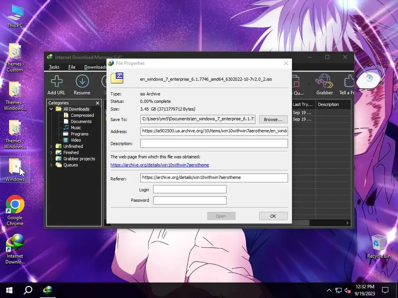Click the Tell a Friend thumbs-up icon

click(x=349, y=81)
